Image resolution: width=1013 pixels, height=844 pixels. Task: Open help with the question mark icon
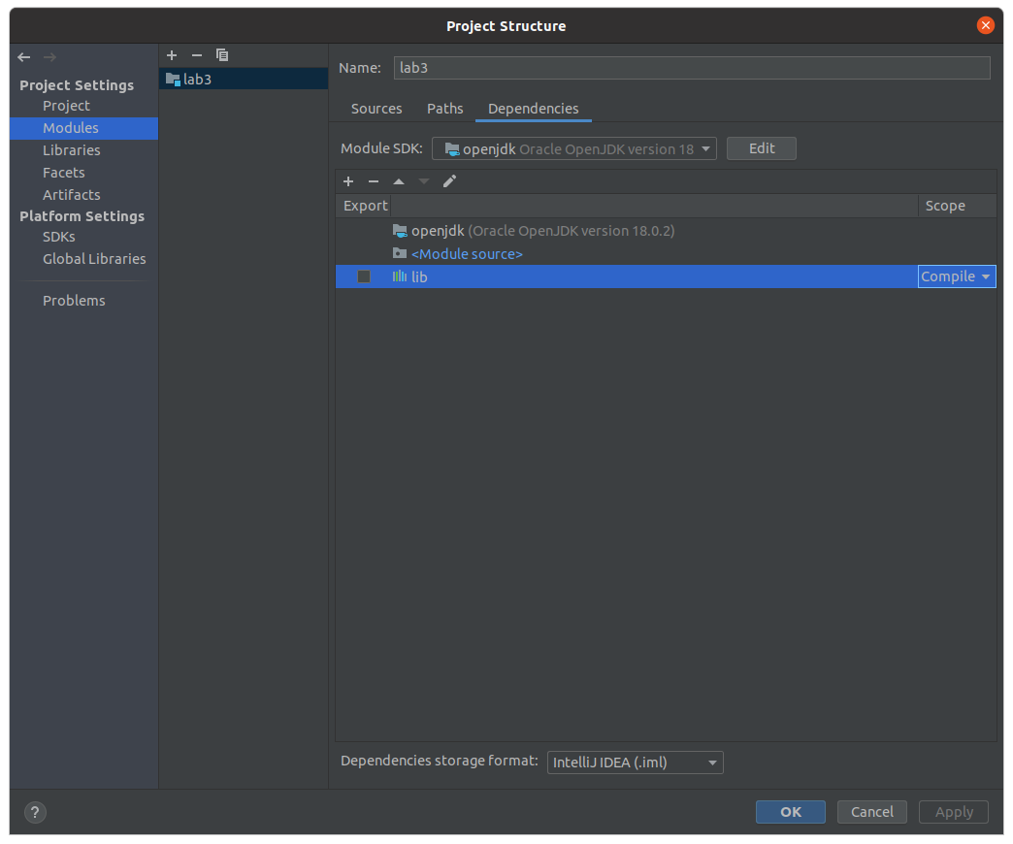(35, 812)
